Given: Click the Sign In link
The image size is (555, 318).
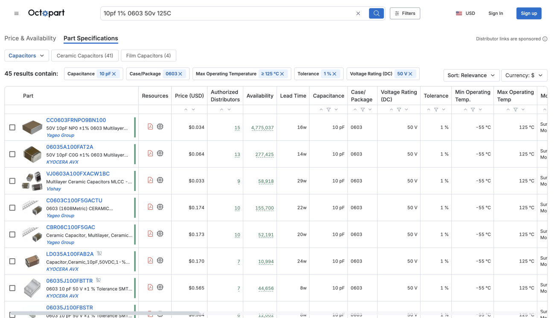Looking at the screenshot, I should click(x=496, y=13).
